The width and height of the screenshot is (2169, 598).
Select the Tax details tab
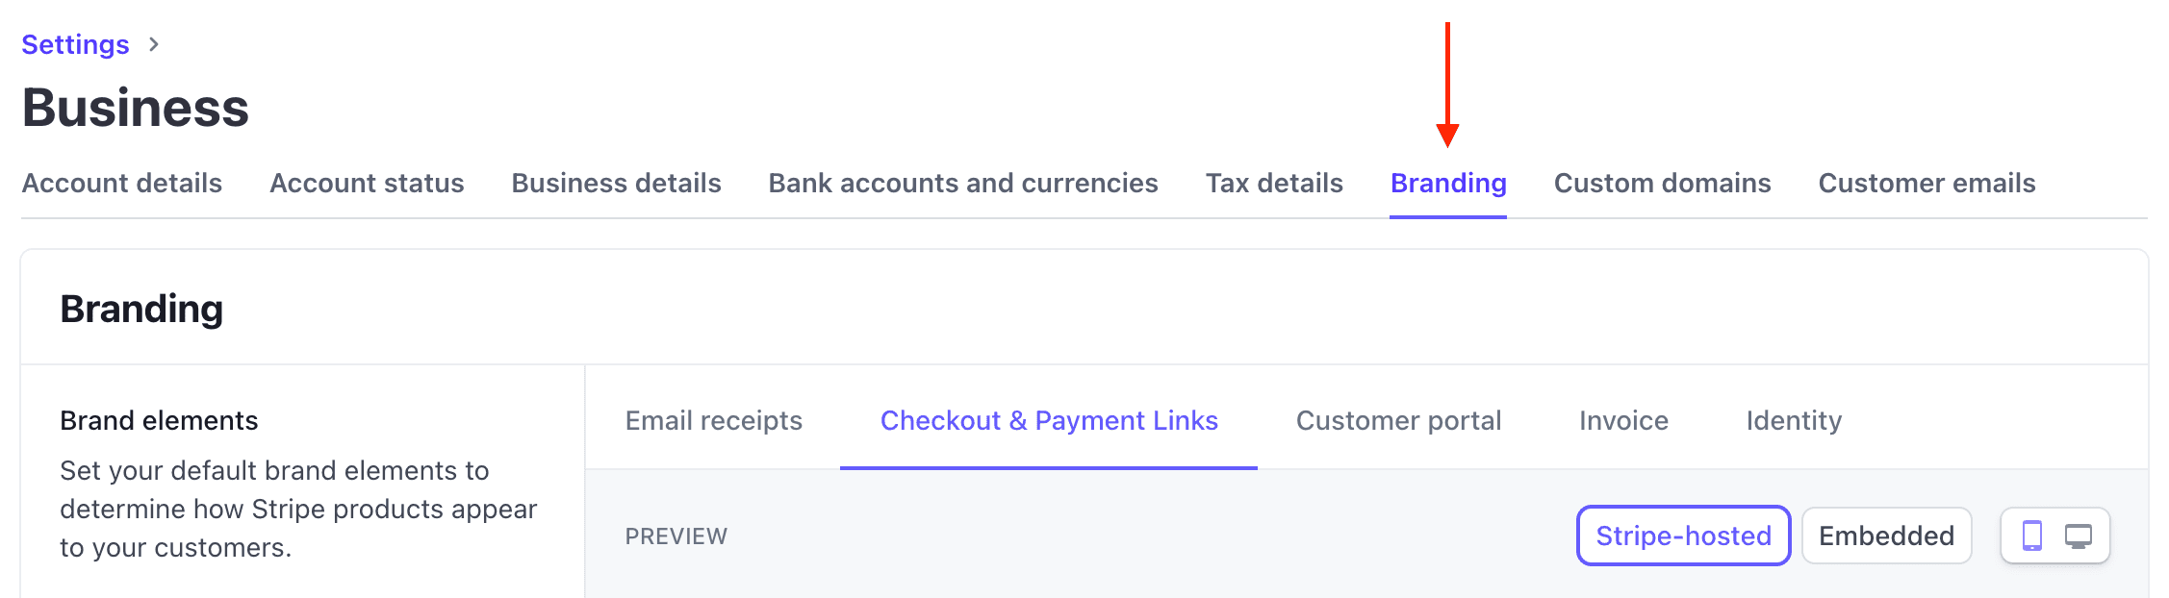[x=1274, y=183]
